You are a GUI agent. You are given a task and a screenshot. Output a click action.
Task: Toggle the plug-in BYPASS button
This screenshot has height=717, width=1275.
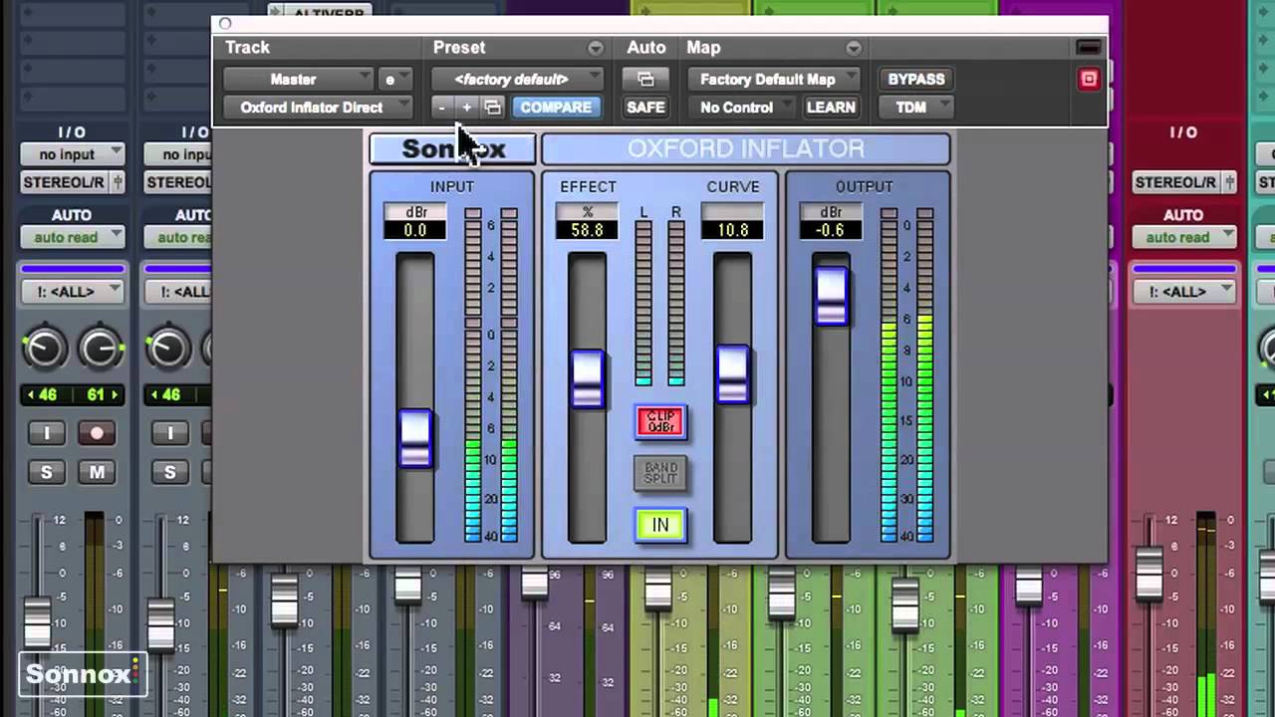tap(916, 79)
